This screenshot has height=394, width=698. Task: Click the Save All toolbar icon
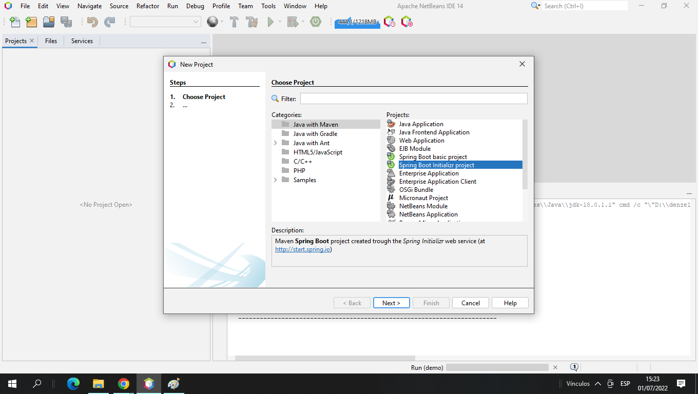[66, 22]
